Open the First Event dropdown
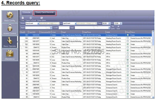Screen dimensions: 158x103 38,24
